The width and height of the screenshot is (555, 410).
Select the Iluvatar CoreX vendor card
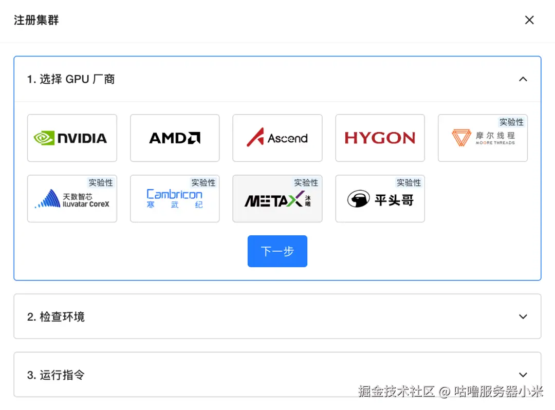[x=72, y=198]
